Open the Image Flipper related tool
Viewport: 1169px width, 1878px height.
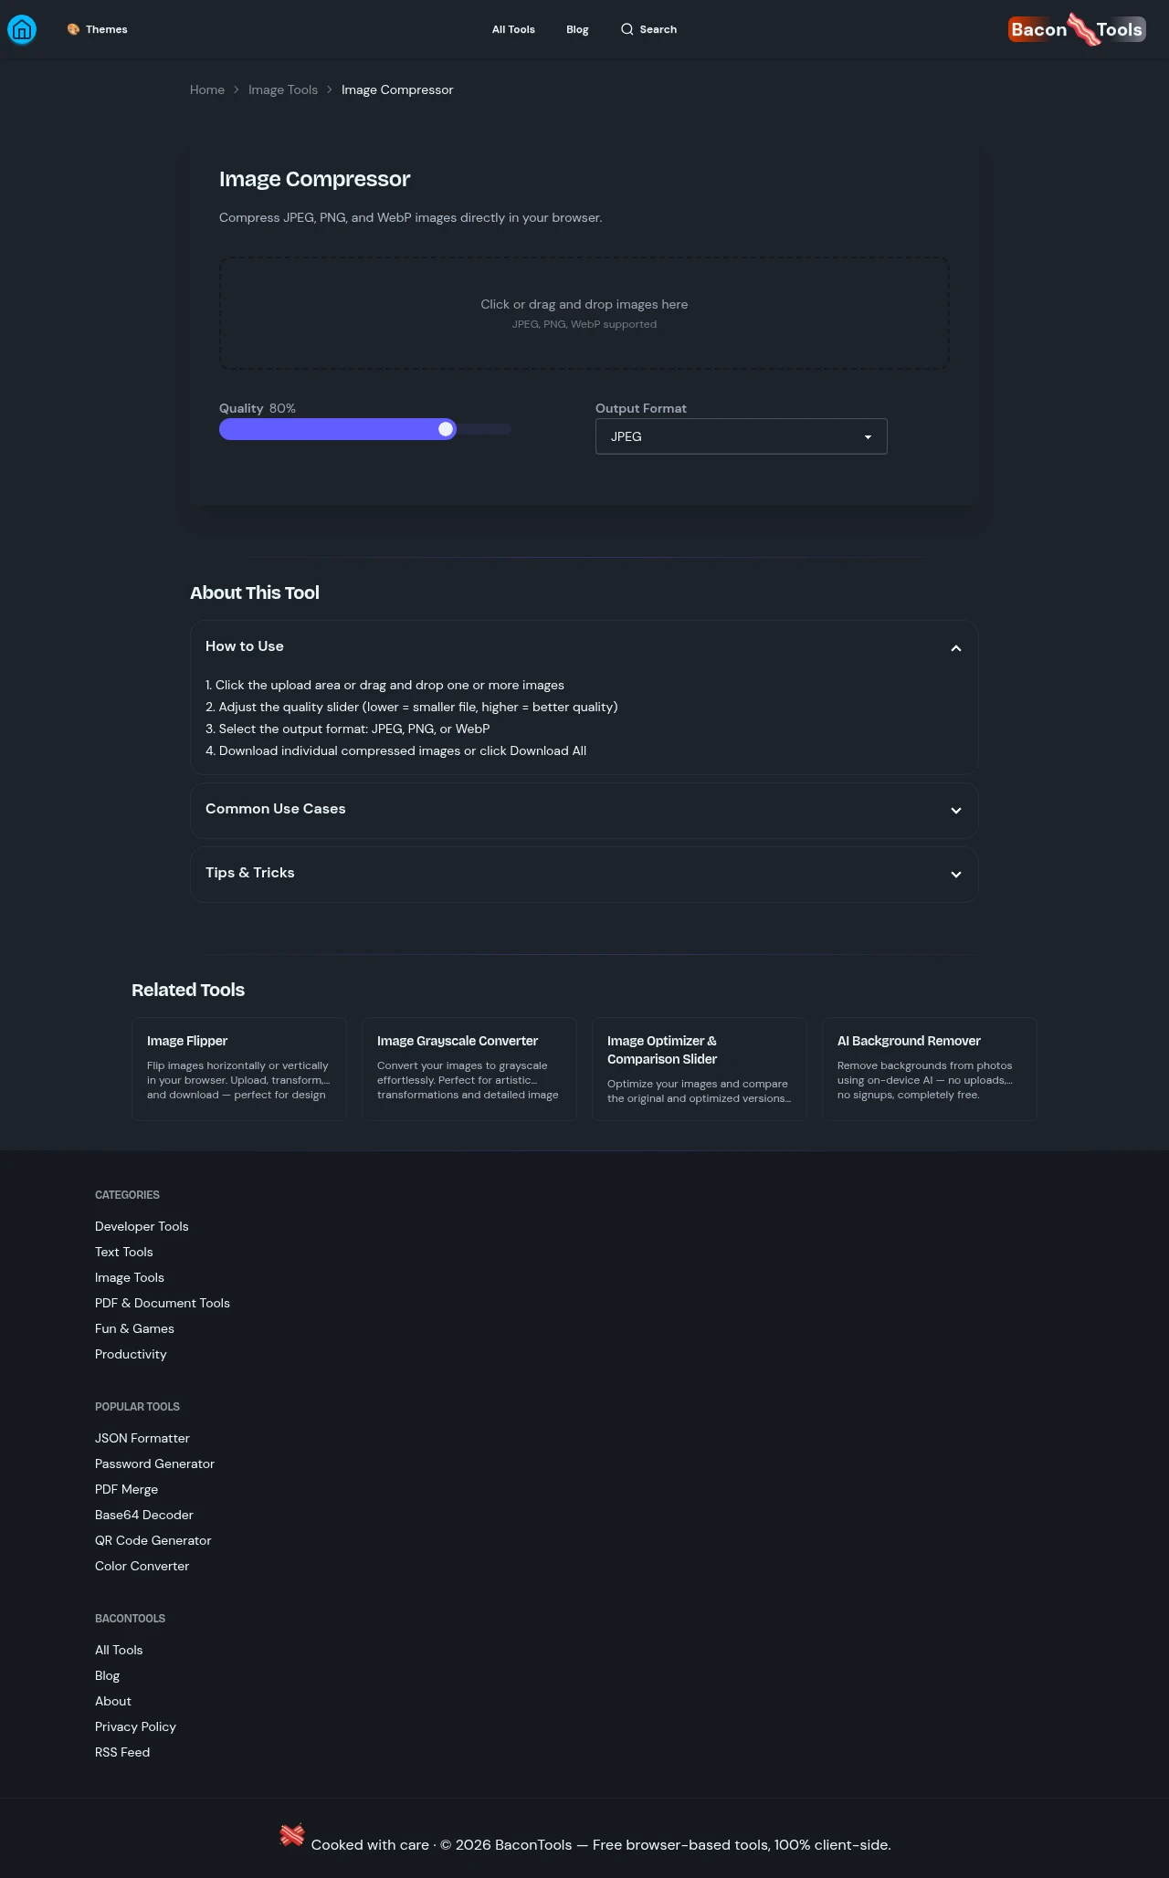239,1068
